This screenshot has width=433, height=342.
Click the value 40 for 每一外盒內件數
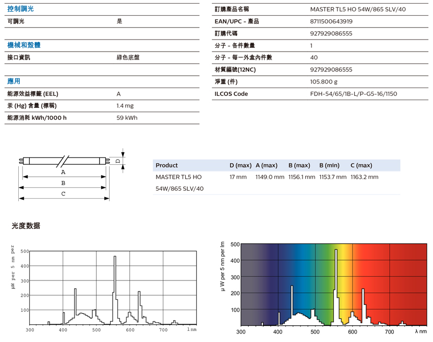point(314,57)
